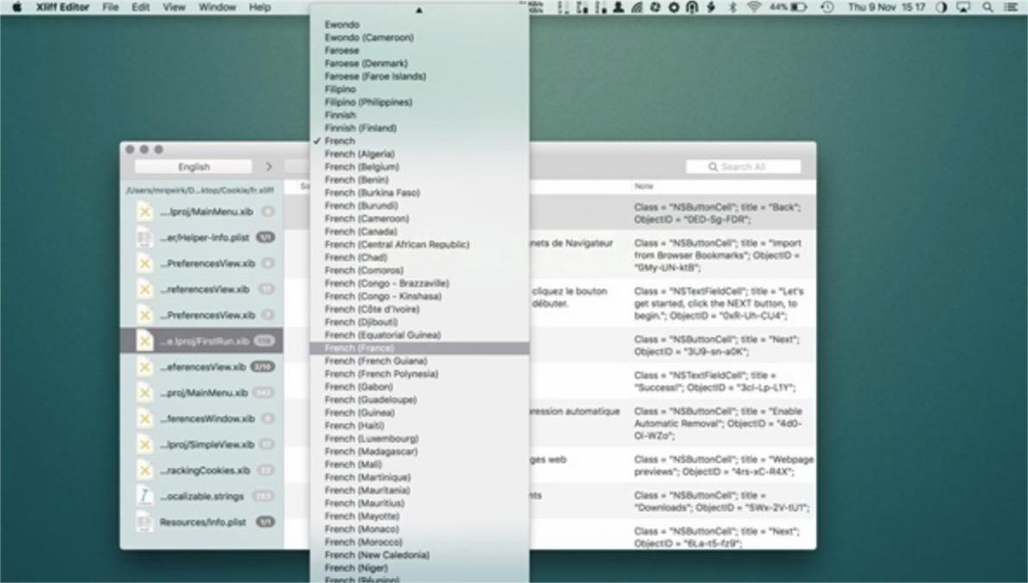Open Spotlight search in the menu bar
Viewport: 1028px width, 583px height.
point(987,7)
